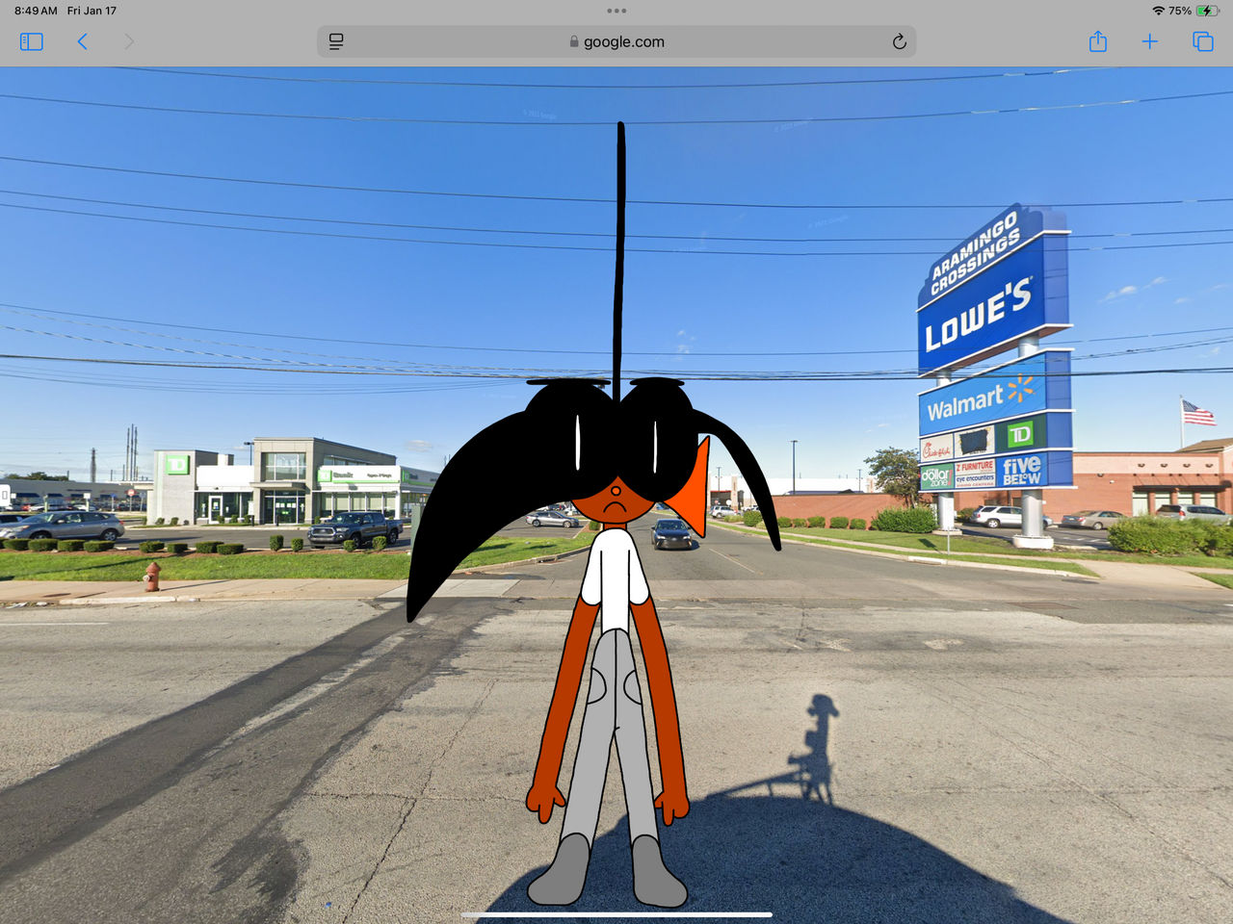Open a new tab with the plus icon
This screenshot has height=924, width=1233.
[x=1149, y=41]
